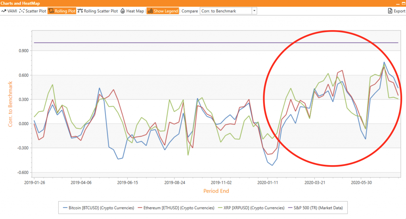Select the Scatter Plot chart type
The width and height of the screenshot is (406, 219).
pyautogui.click(x=33, y=11)
